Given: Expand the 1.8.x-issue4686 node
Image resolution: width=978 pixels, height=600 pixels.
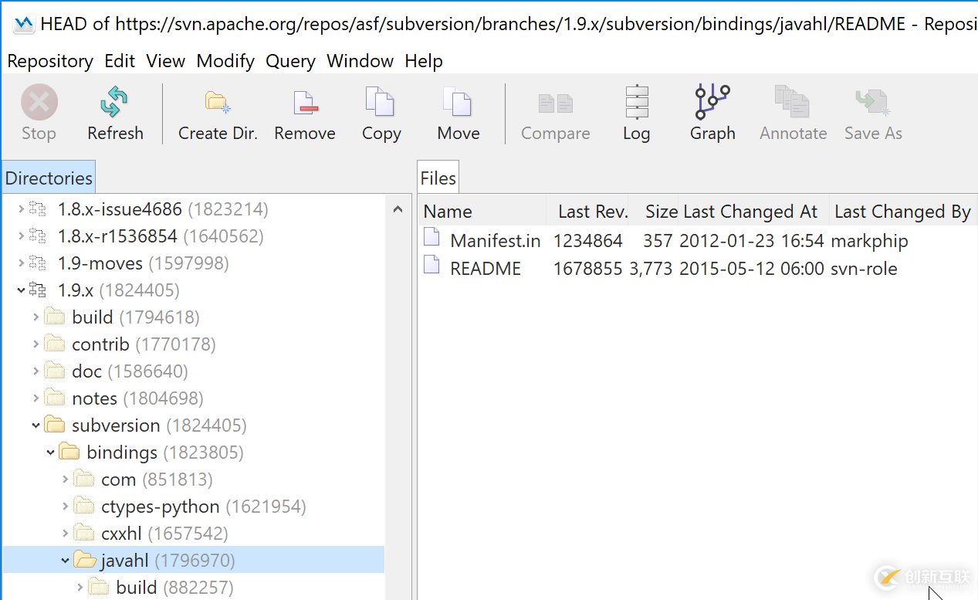Looking at the screenshot, I should (x=21, y=209).
